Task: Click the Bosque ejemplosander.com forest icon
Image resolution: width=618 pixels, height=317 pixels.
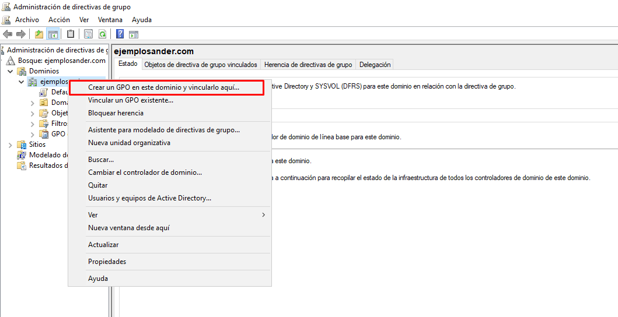Action: 11,61
